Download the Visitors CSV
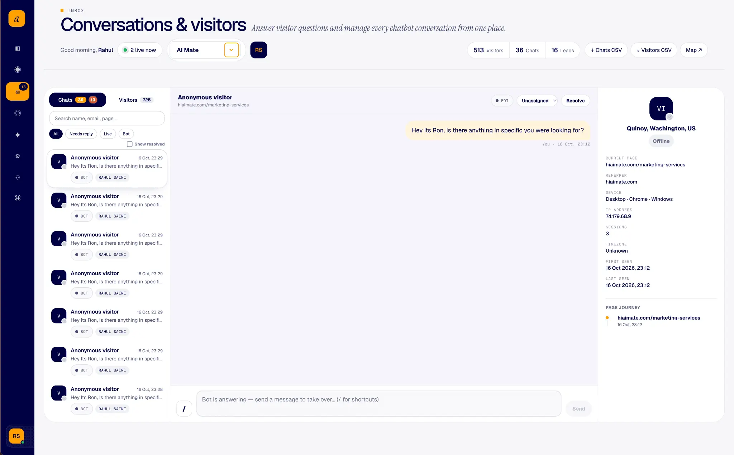734x455 pixels. tap(654, 50)
